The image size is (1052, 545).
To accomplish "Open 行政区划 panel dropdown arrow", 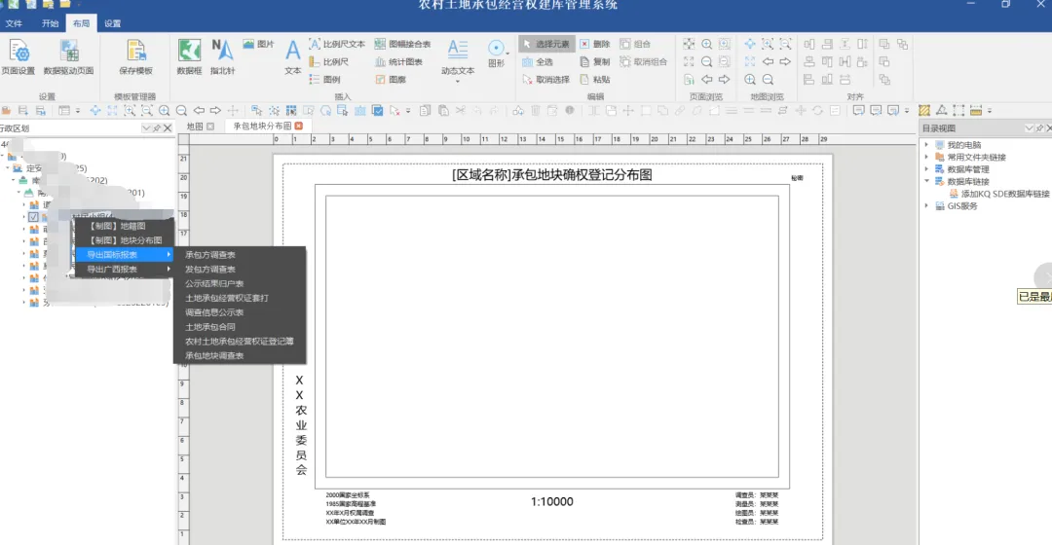I will pyautogui.click(x=146, y=128).
